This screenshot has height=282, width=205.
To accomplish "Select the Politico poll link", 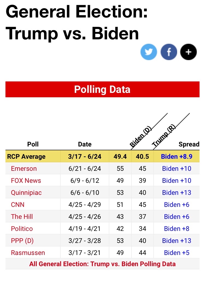I will point(22,229).
